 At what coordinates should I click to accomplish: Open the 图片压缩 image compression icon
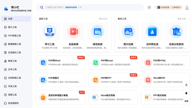[128, 31]
